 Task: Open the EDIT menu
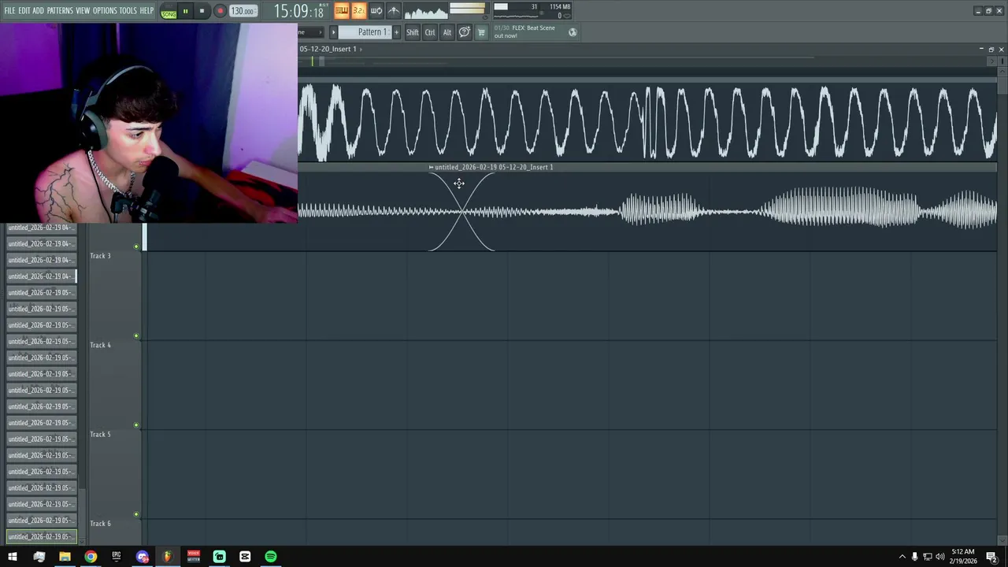tap(24, 11)
